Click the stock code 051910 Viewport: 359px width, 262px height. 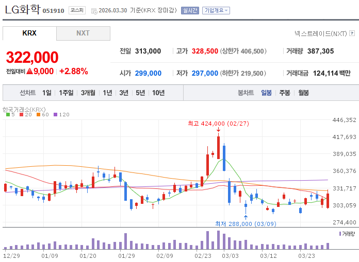click(x=53, y=11)
